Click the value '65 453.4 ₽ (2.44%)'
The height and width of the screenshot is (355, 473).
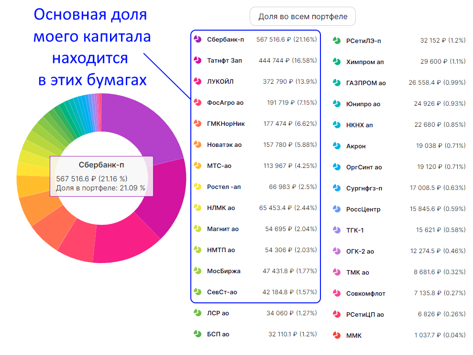coord(288,208)
